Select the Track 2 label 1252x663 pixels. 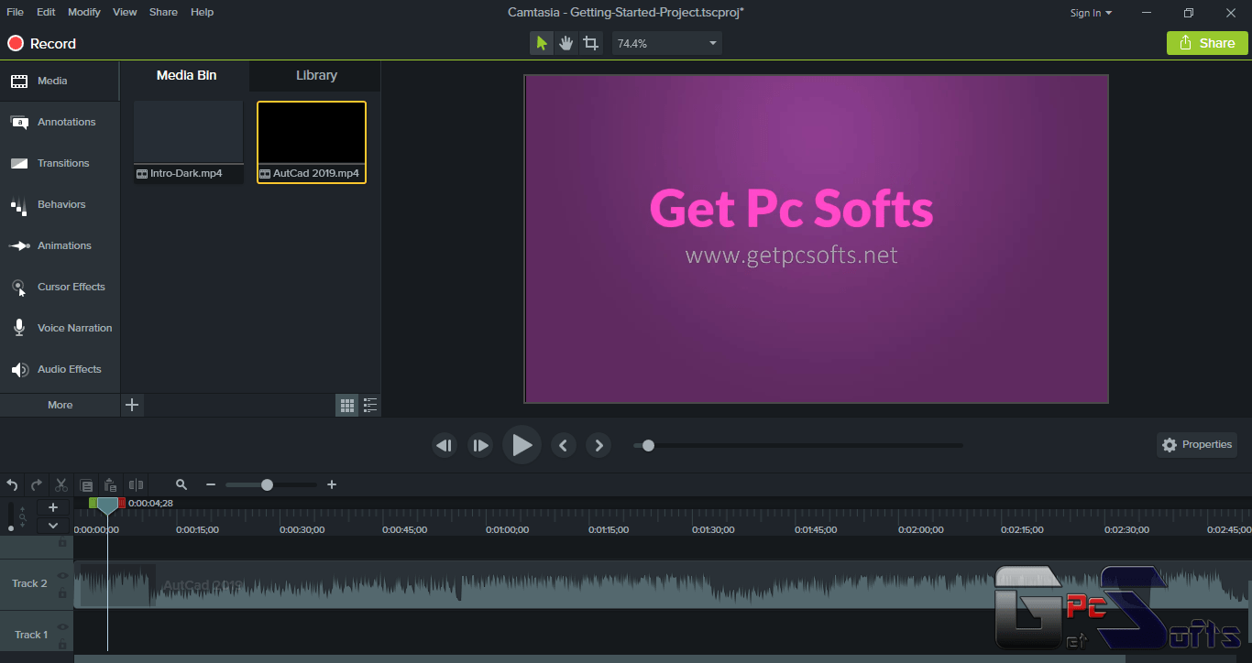pos(29,583)
